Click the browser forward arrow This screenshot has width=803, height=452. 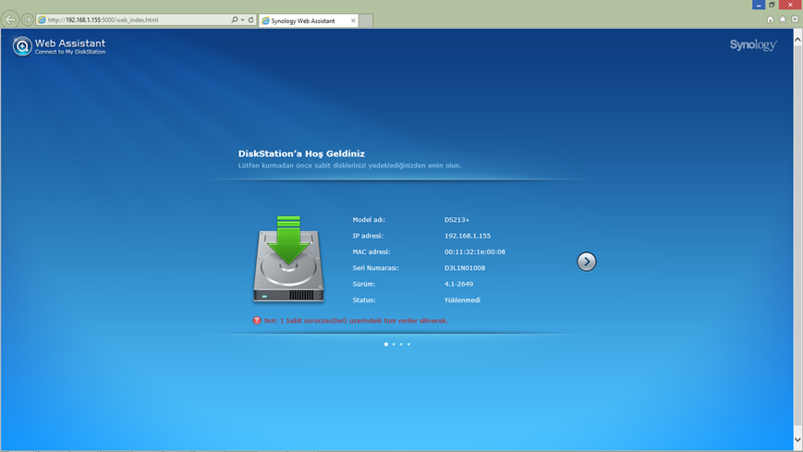[27, 19]
